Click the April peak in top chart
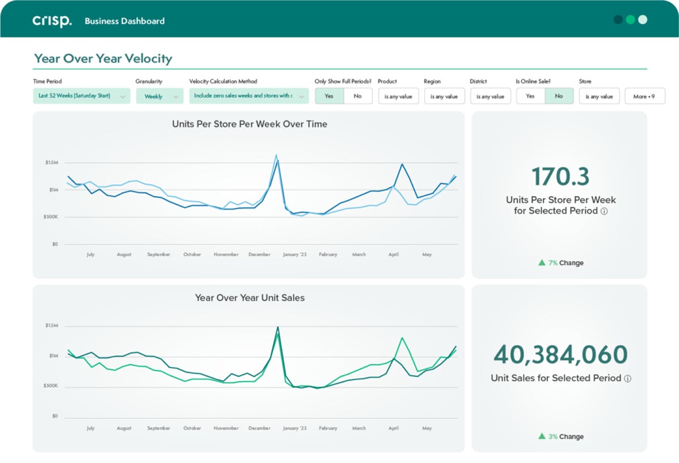This screenshot has height=463, width=679. pos(402,165)
